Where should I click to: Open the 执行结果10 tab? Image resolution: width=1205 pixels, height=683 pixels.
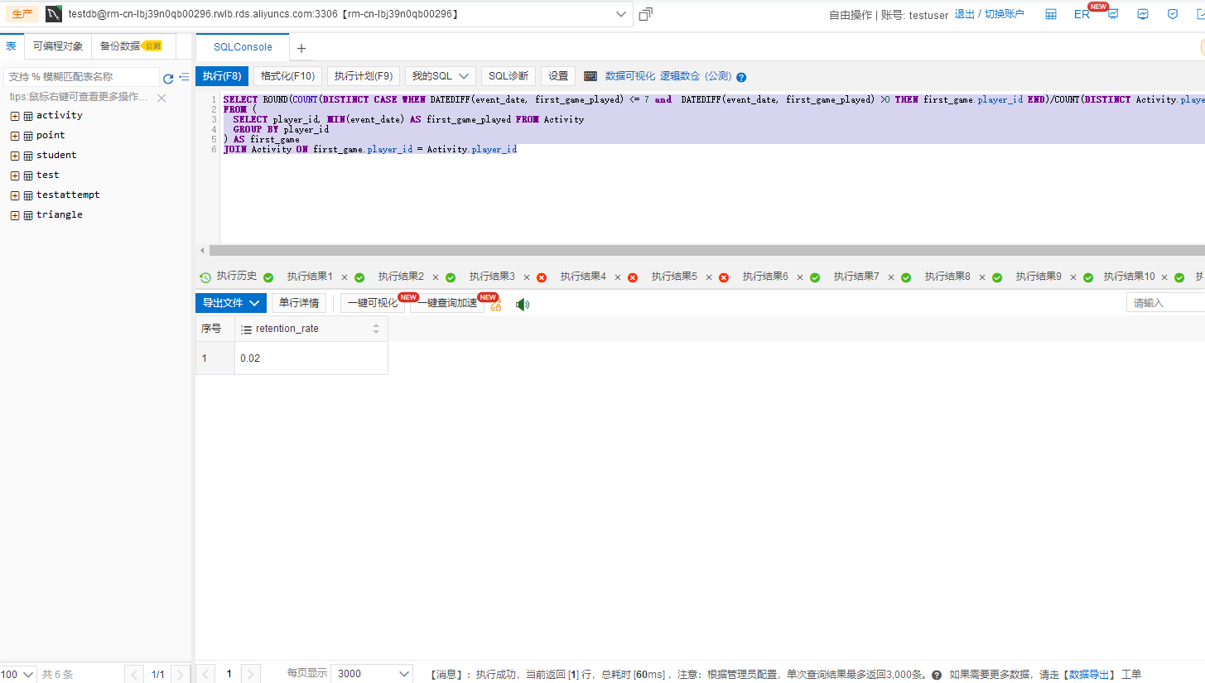1130,277
